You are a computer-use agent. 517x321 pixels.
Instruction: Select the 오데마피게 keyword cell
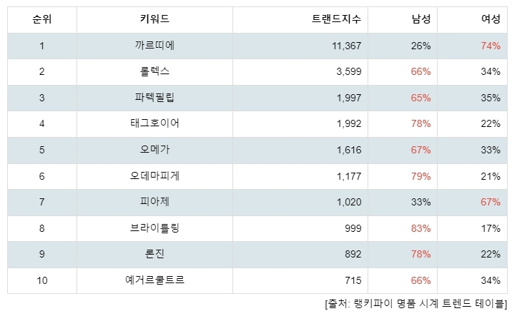click(154, 176)
